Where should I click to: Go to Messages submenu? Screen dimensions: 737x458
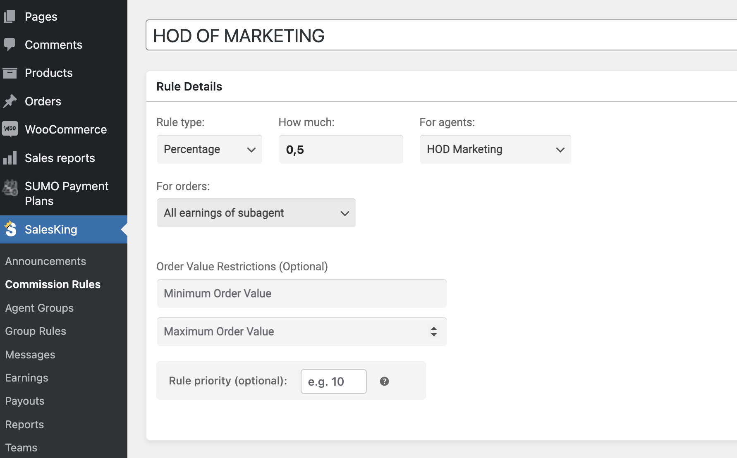coord(30,355)
